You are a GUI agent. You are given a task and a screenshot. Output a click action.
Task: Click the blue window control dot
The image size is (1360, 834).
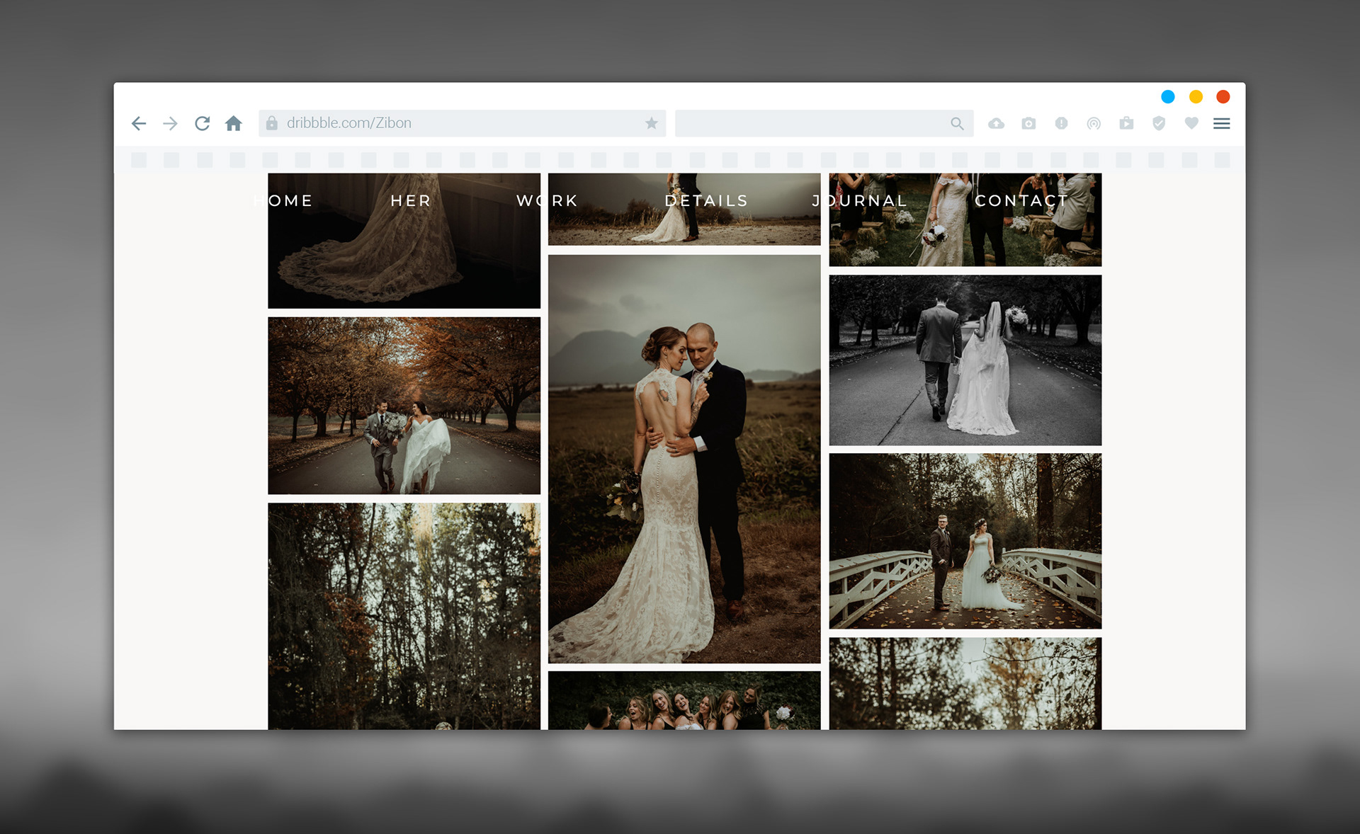click(1168, 96)
